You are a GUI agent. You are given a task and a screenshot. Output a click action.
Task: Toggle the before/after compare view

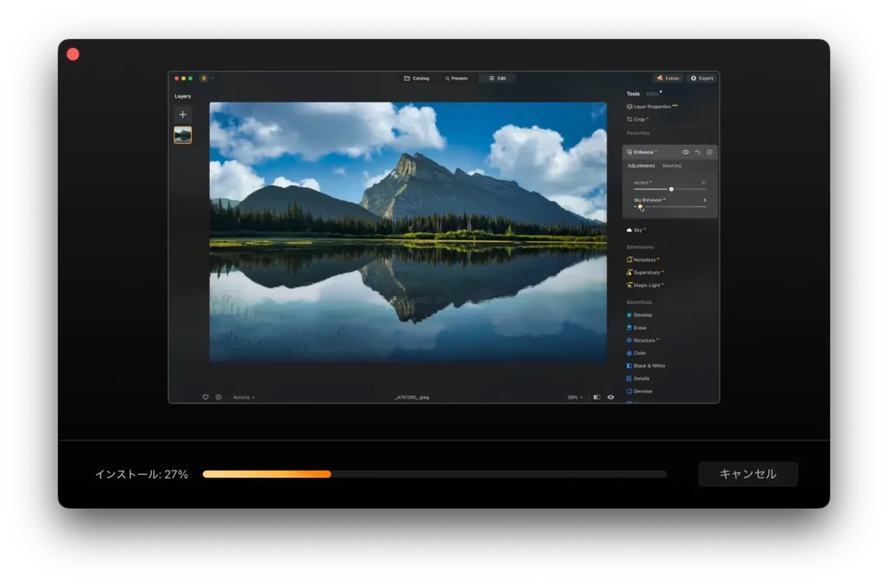(x=597, y=397)
